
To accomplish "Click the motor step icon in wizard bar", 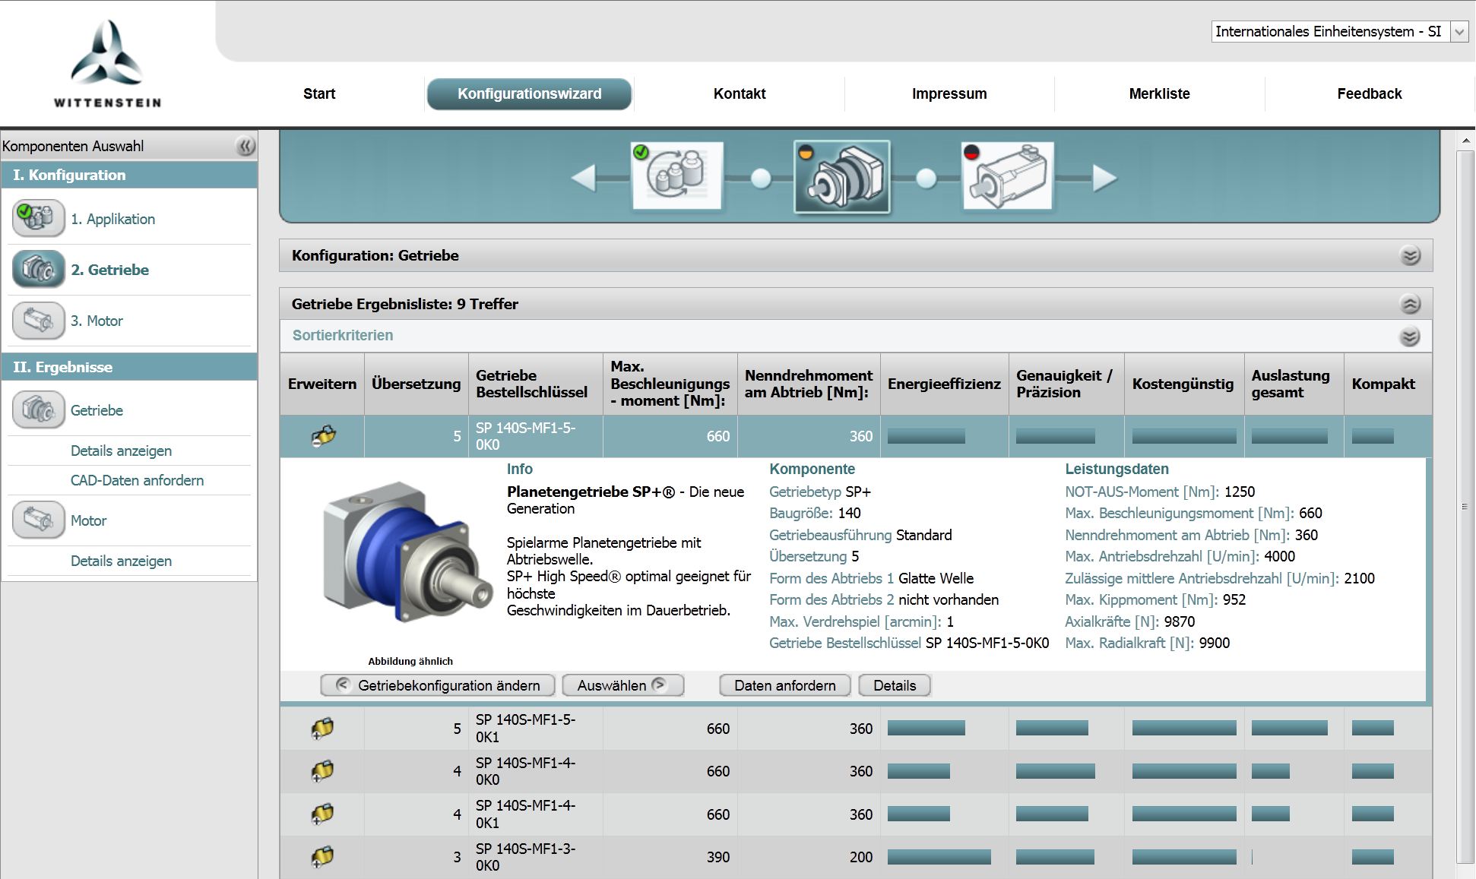I will click(x=1008, y=176).
